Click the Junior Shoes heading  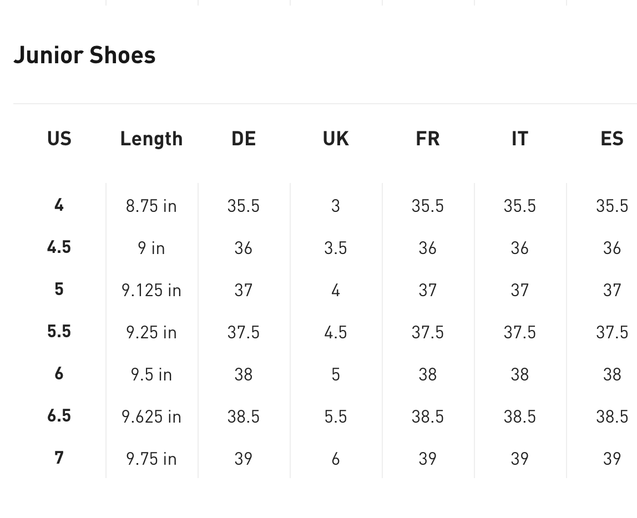84,55
